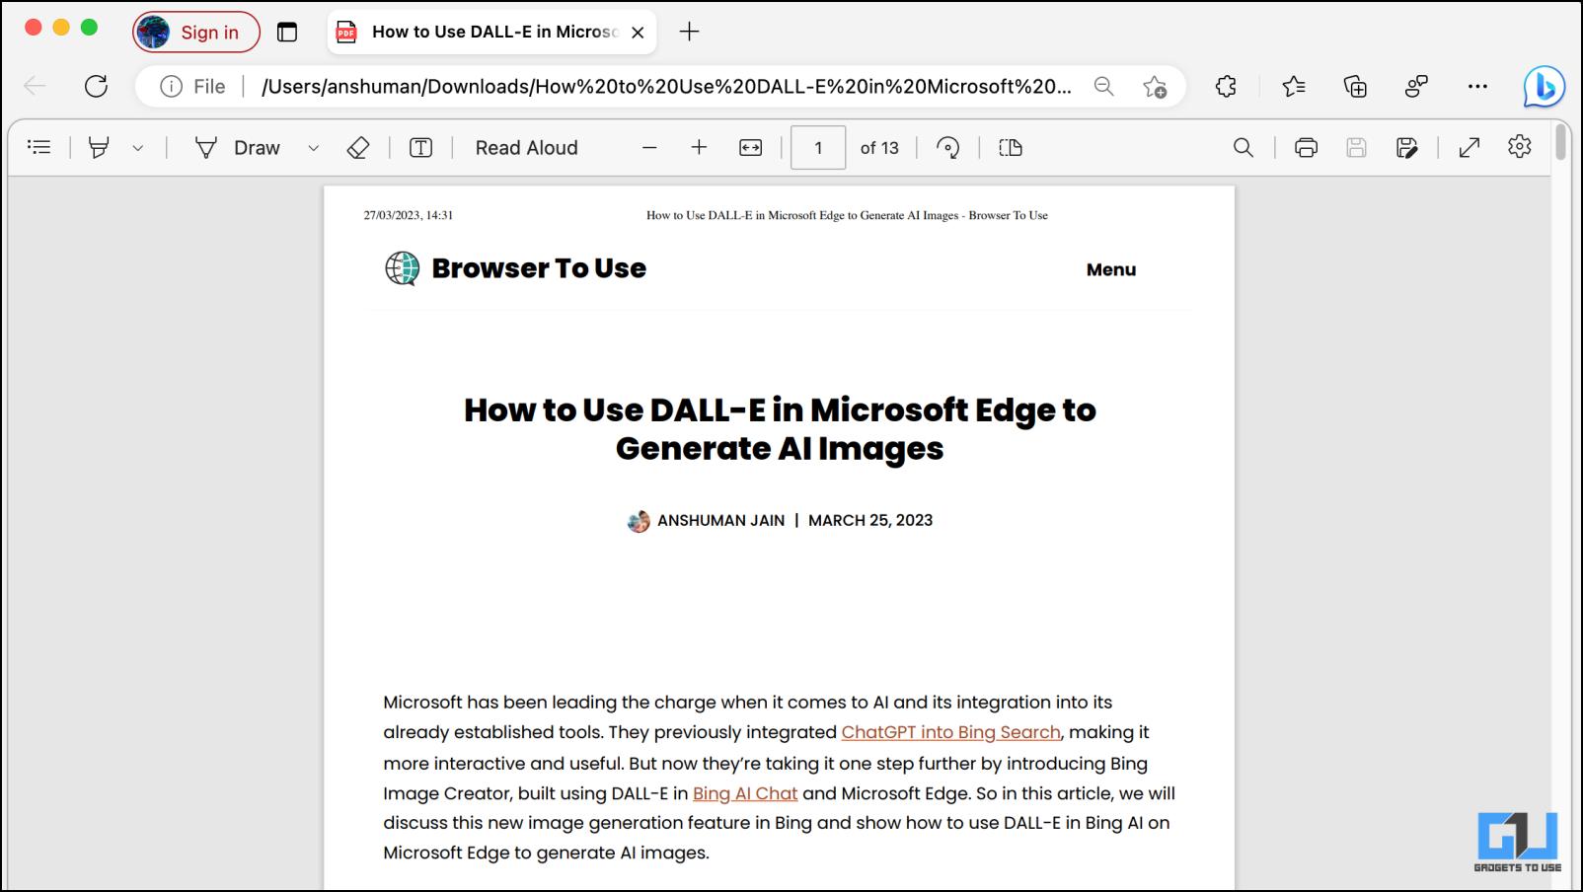This screenshot has width=1583, height=892.
Task: Zoom in the PDF with plus
Action: [x=699, y=148]
